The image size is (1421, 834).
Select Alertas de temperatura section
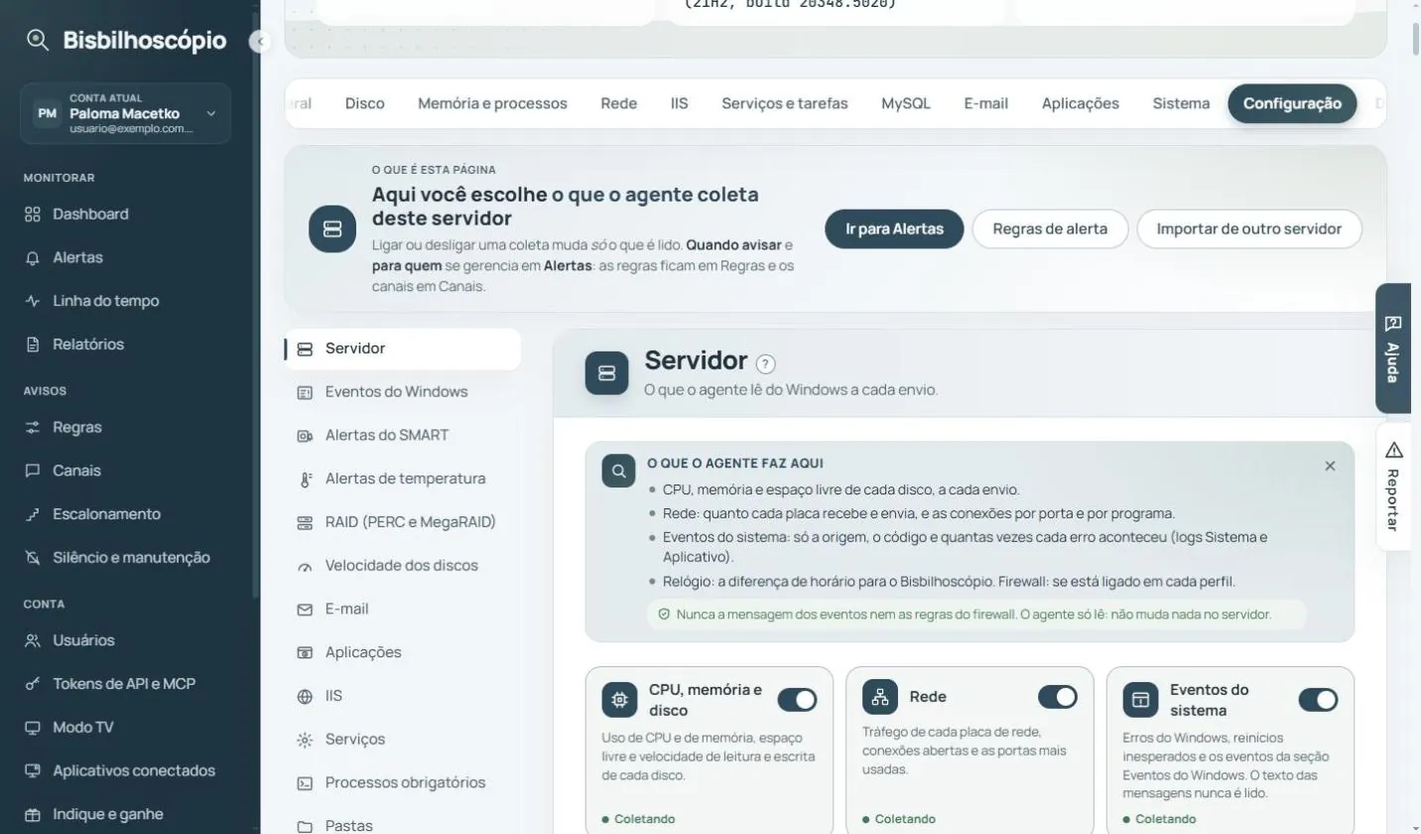[x=403, y=479]
